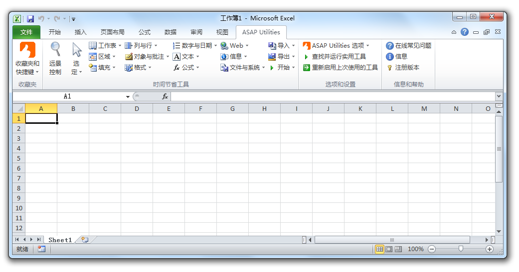This screenshot has width=519, height=272.
Task: Open the 开始 start menu in ASAP ribbon
Action: 281,67
